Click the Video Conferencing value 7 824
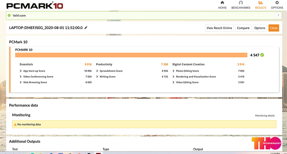 88,77
